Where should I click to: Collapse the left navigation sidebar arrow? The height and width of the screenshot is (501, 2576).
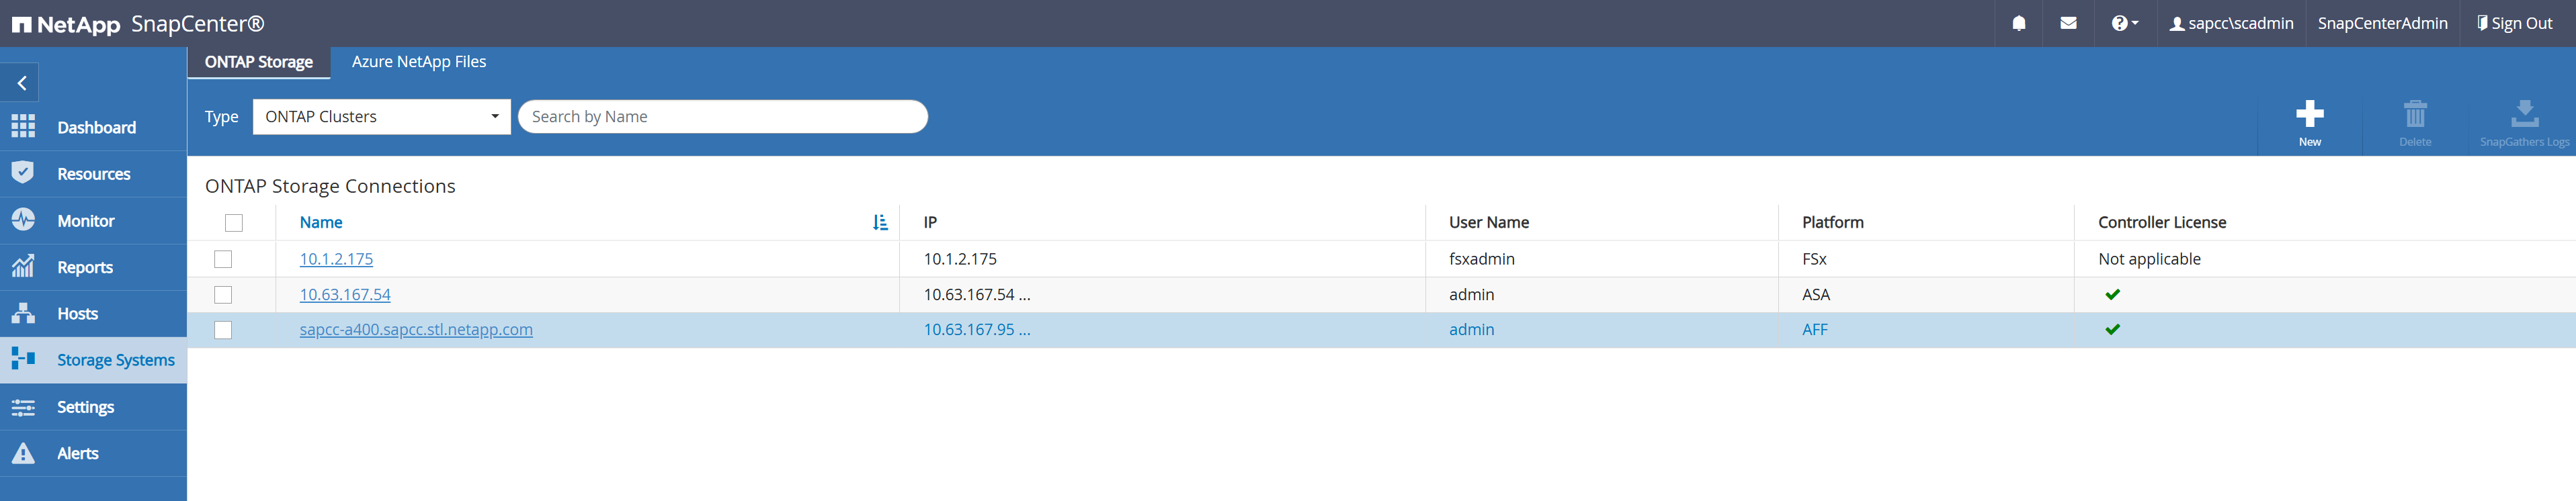pyautogui.click(x=21, y=83)
